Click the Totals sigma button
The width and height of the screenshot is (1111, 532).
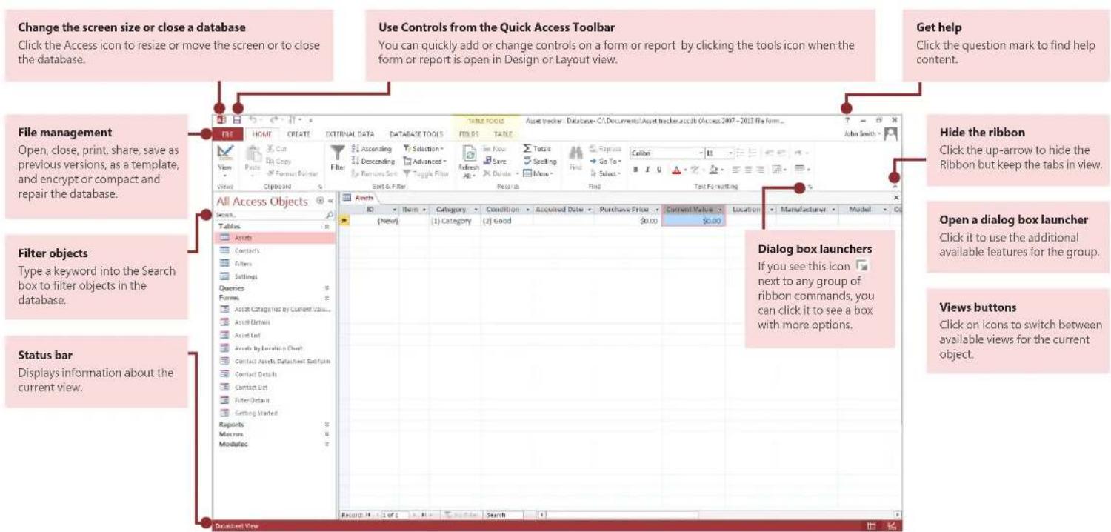(x=538, y=149)
